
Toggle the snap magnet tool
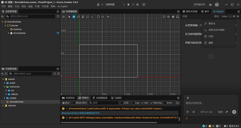tap(92, 17)
